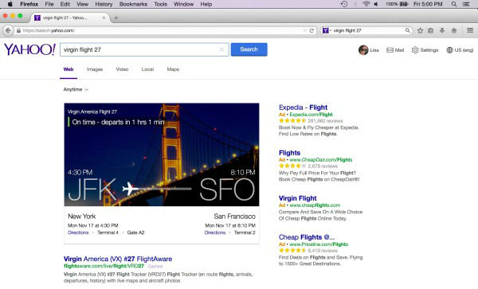
Task: Open the Wi-Fi status menu
Action: point(366,4)
